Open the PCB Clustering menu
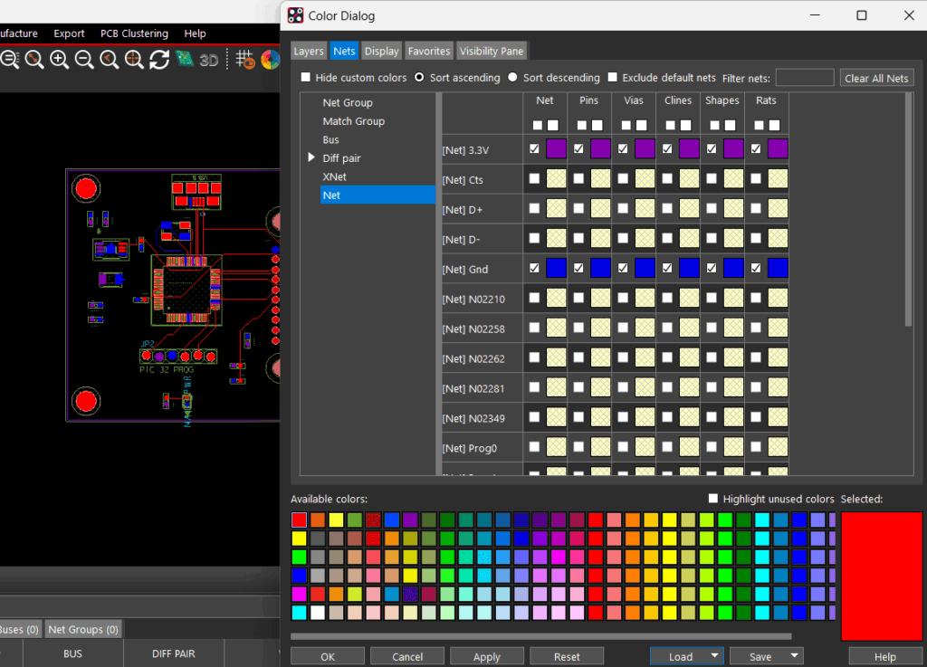Viewport: 927px width, 667px height. tap(134, 33)
